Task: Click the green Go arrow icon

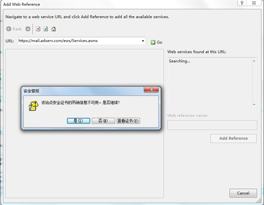Action: tap(153, 42)
